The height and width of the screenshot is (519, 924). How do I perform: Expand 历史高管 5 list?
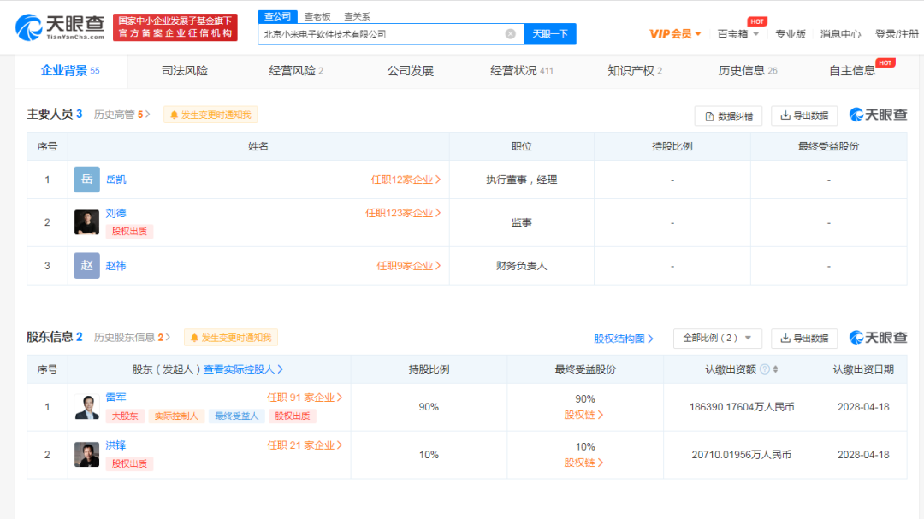(x=122, y=115)
